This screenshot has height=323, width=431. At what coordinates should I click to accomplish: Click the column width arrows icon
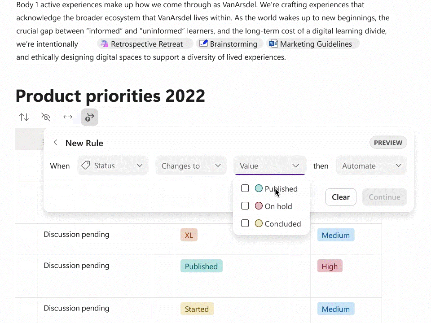point(68,117)
